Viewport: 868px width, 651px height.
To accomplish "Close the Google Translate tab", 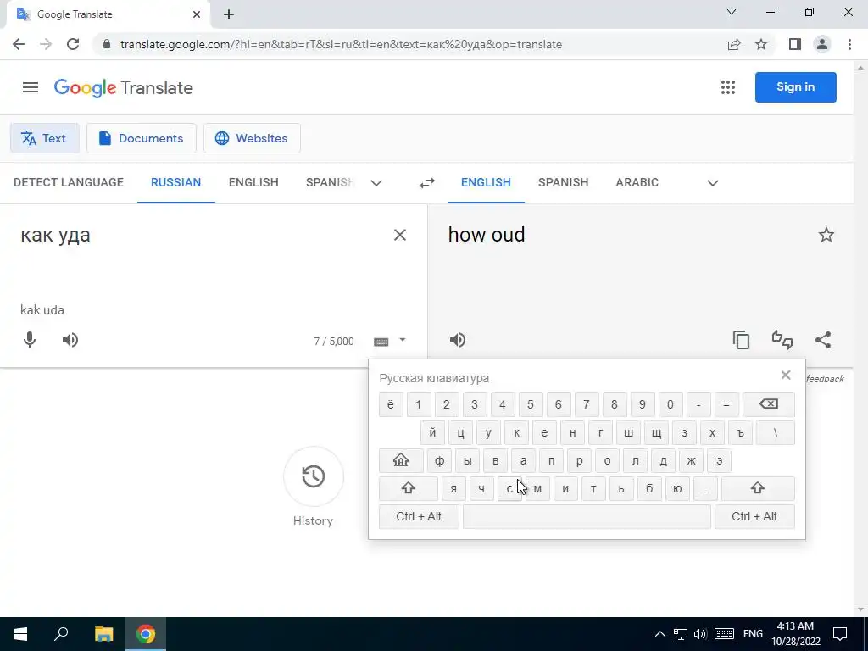I will [x=197, y=14].
